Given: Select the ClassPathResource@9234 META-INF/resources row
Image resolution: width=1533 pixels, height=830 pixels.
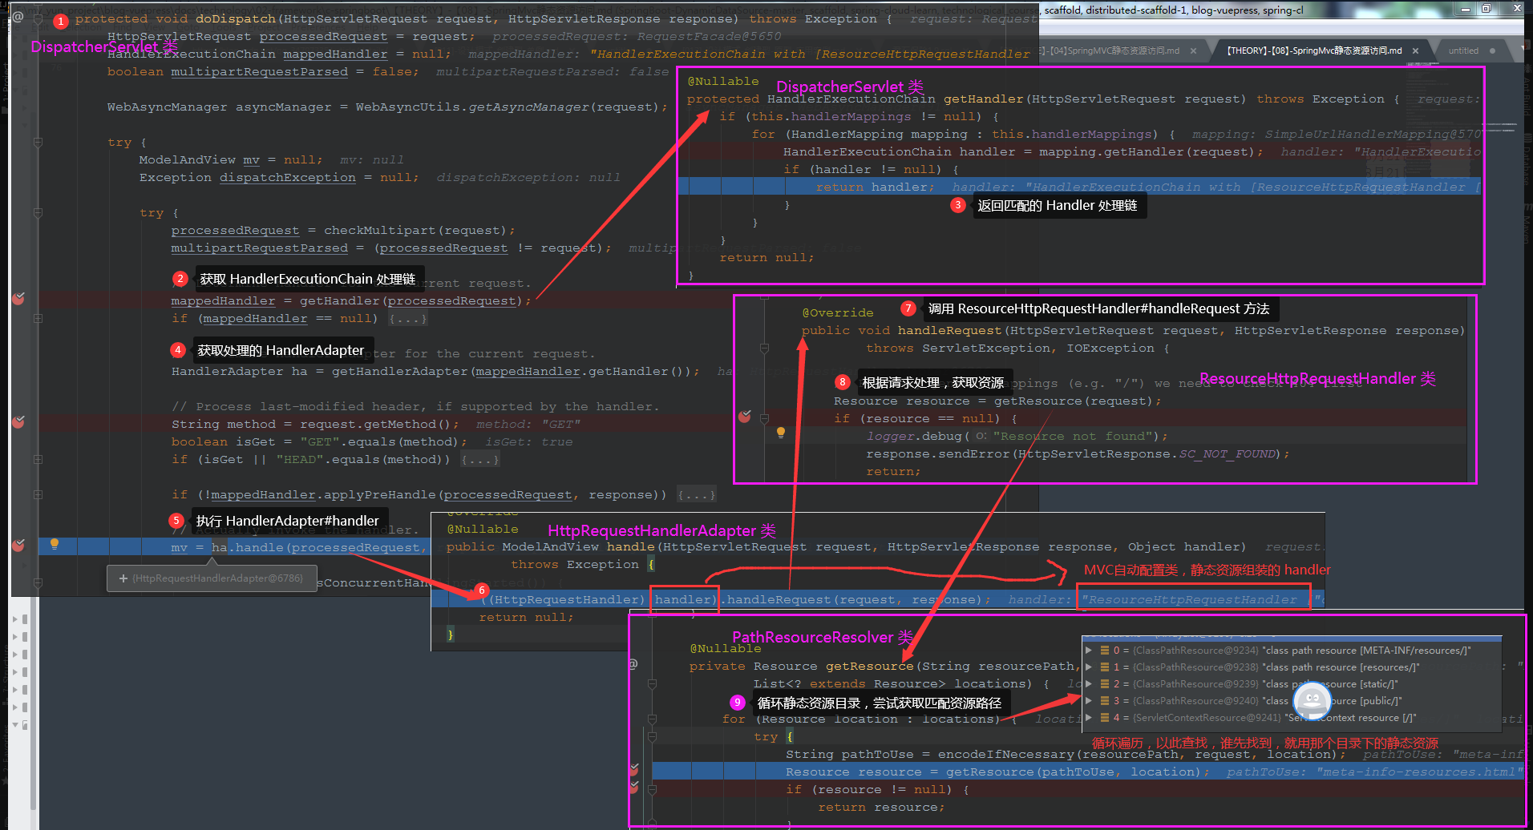Looking at the screenshot, I should coord(1292,651).
